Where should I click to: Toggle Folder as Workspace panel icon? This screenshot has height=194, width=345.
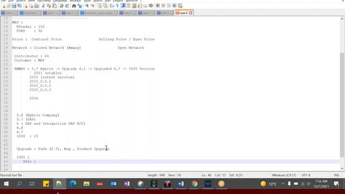pos(145,6)
